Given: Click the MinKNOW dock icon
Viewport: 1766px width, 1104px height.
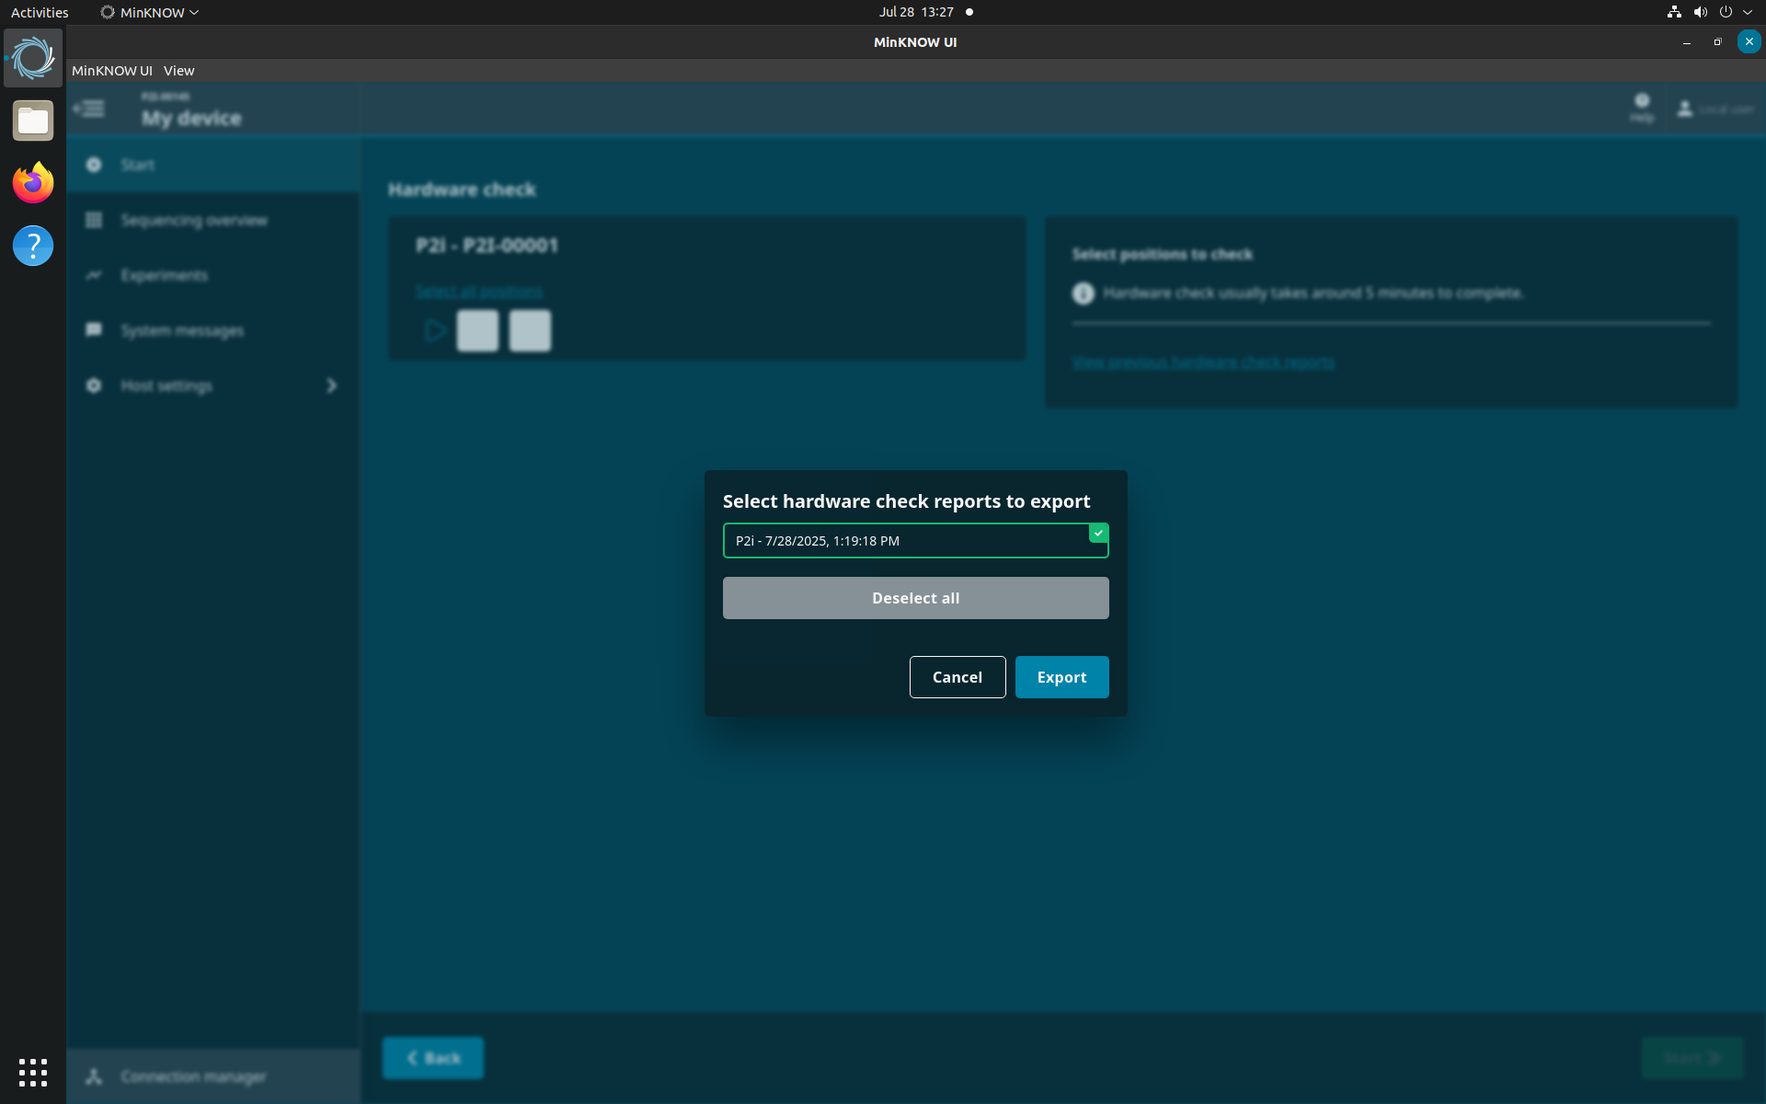Looking at the screenshot, I should [x=33, y=58].
